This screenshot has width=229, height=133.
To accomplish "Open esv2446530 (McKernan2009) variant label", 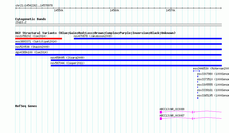I will [211, 68].
